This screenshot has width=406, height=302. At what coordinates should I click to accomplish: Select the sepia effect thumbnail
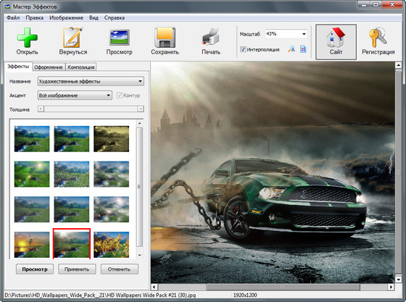[x=112, y=138]
